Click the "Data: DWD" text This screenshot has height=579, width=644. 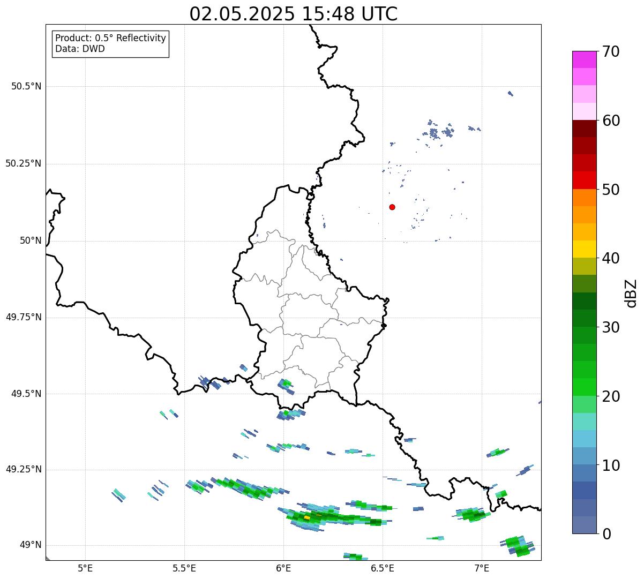80,49
